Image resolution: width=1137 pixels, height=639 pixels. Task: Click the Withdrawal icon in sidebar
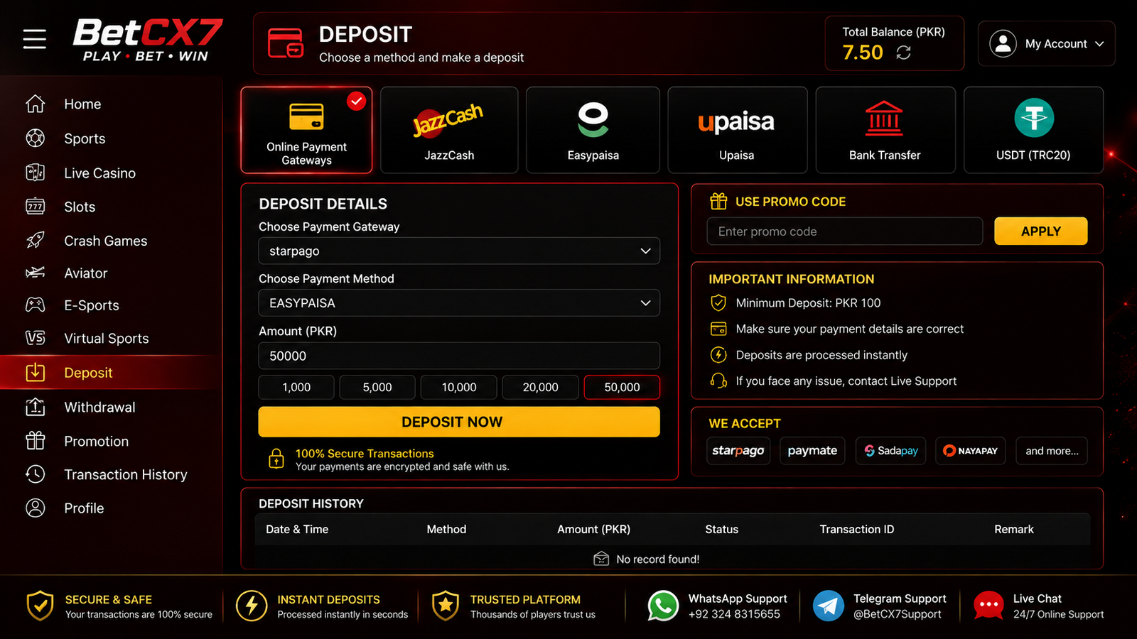point(36,407)
